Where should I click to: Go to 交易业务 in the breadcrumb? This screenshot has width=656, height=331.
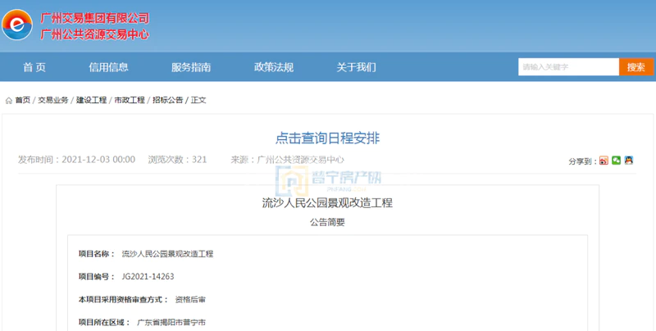pyautogui.click(x=53, y=100)
